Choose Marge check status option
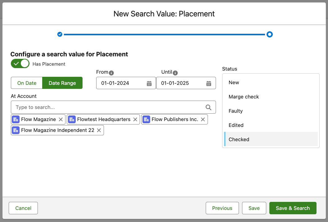 pos(244,97)
